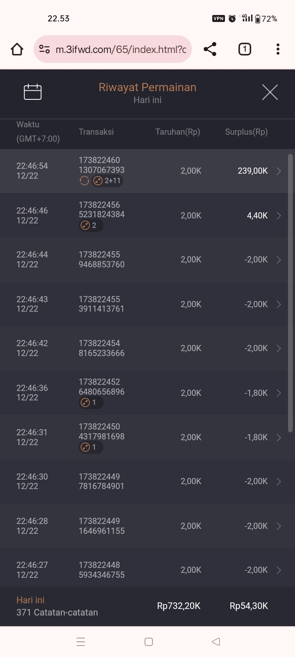This screenshot has width=295, height=657.
Task: Click the browser URL address field
Action: [121, 49]
